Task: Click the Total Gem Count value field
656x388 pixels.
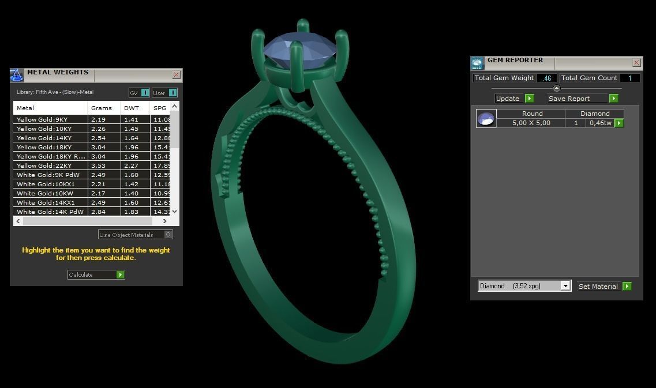Action: point(629,78)
